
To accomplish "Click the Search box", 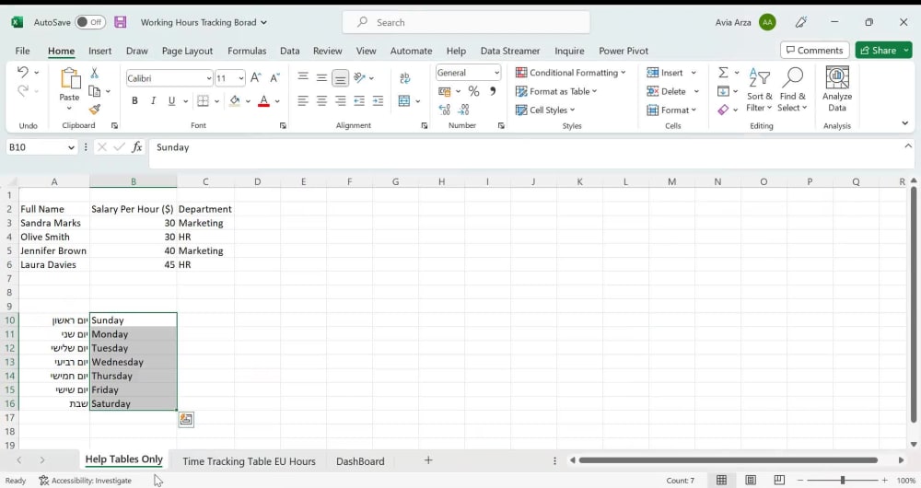I will [466, 22].
